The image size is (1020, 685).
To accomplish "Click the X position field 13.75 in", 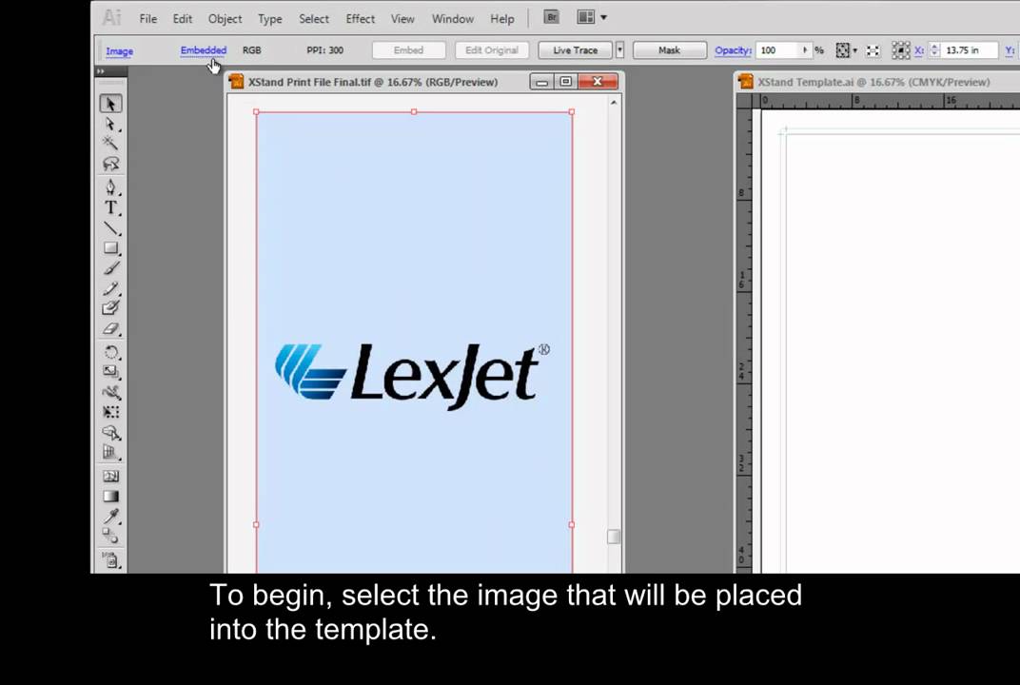I will (x=970, y=50).
